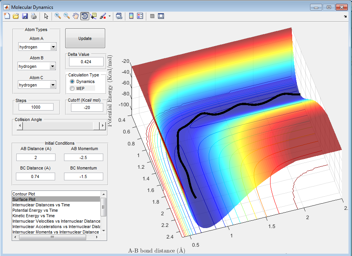Choose Kinetic Energy vs Time plot
This screenshot has height=256, width=352.
[x=33, y=216]
